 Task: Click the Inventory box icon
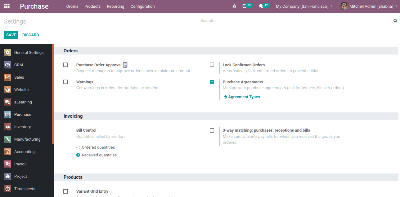coord(8,127)
